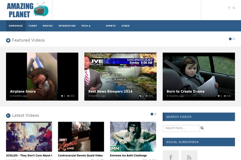Click the 2CELLOS video thumbnail
Viewport: 241px width, 160px height.
[29, 136]
